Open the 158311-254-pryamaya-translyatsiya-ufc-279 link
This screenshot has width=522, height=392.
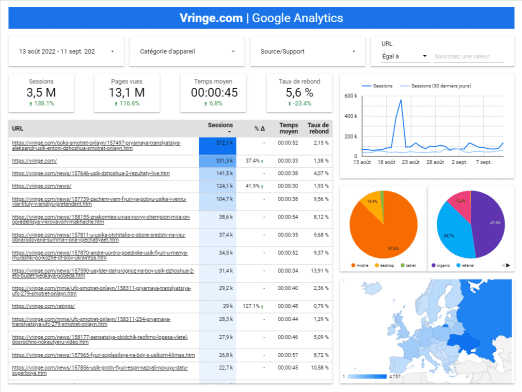[91, 321]
